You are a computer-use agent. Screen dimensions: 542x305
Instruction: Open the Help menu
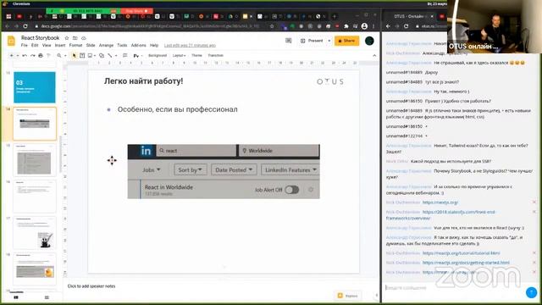[154, 45]
